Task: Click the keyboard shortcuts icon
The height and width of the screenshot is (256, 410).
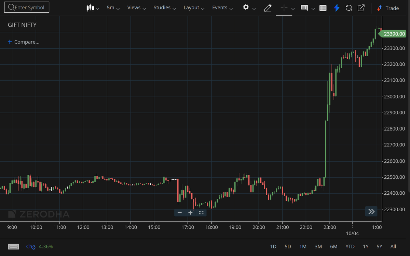Action: 14,246
